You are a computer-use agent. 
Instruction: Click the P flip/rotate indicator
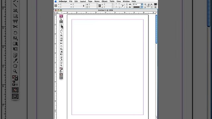point(123,6)
